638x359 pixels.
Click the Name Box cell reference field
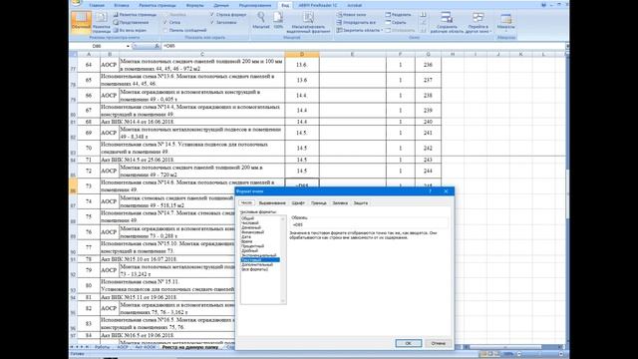(x=98, y=47)
